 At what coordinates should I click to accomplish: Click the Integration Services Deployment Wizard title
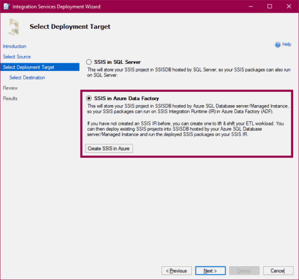pos(56,7)
